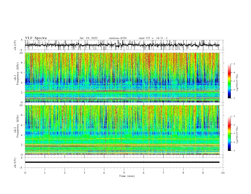Click the "5" tick label on the ch.1(V) axis
The height and width of the screenshot is (194, 251).
coord(22,40)
